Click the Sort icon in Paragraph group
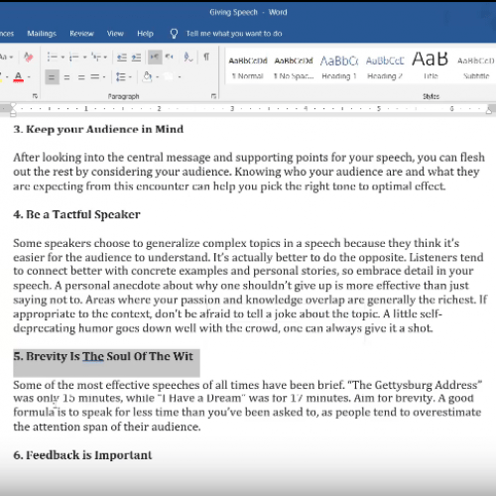 click(x=188, y=58)
